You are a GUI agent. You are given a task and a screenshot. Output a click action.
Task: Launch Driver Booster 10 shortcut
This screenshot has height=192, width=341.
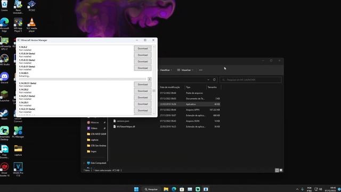click(4, 170)
